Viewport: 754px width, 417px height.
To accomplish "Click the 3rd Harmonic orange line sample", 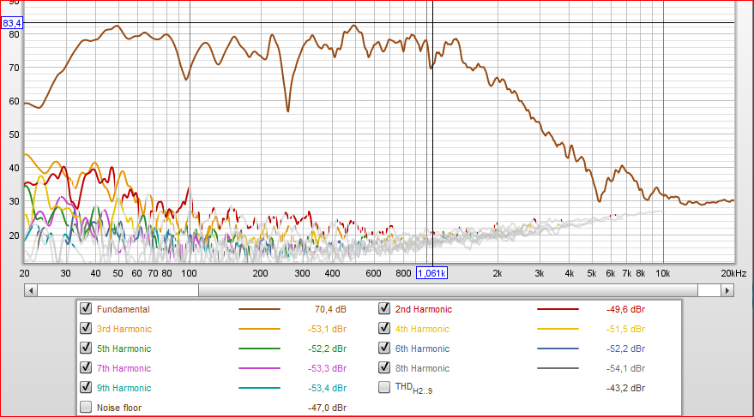I will tap(258, 330).
